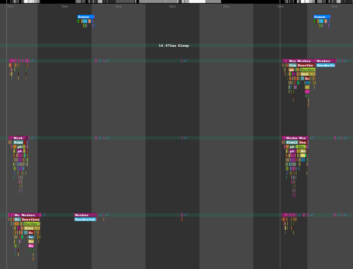Click the first message marker after top-right Worker row
353x269 pixels.
click(339, 61)
